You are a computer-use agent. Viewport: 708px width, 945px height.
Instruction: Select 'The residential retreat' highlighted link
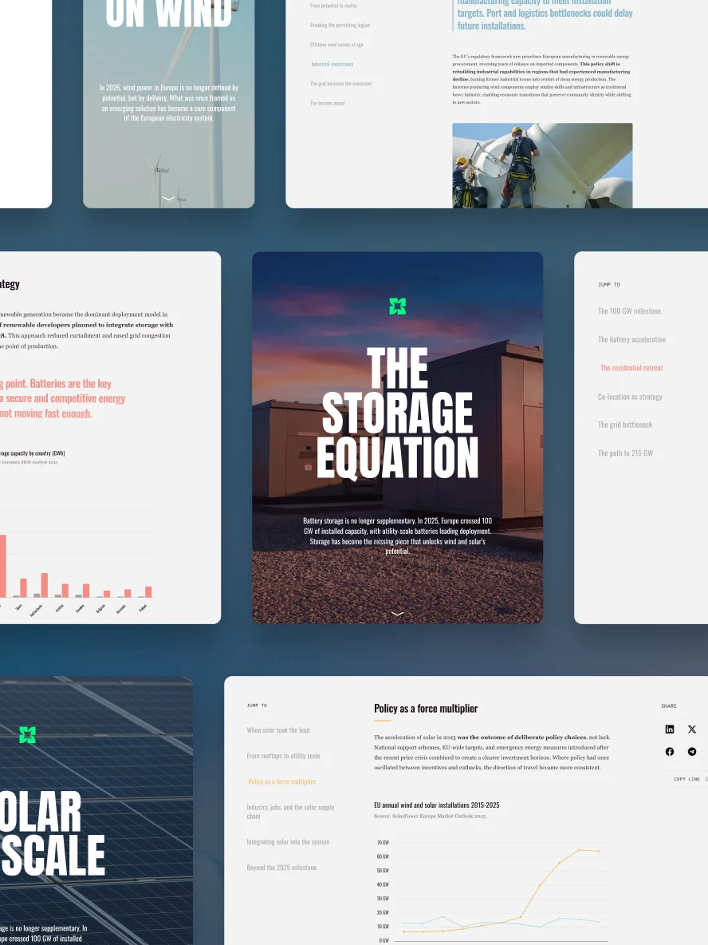tap(631, 368)
